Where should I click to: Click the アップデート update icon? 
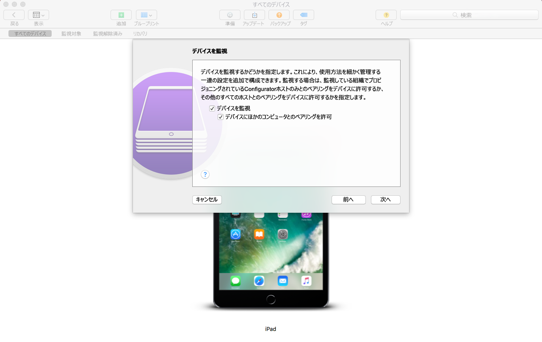254,15
